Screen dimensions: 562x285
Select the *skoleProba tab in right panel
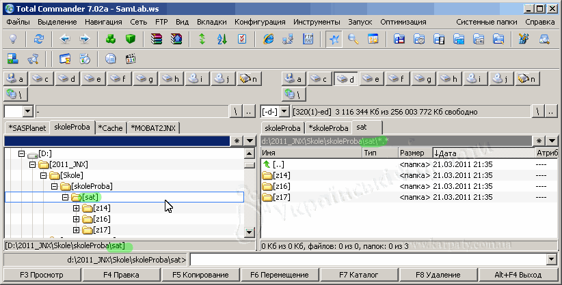click(328, 128)
